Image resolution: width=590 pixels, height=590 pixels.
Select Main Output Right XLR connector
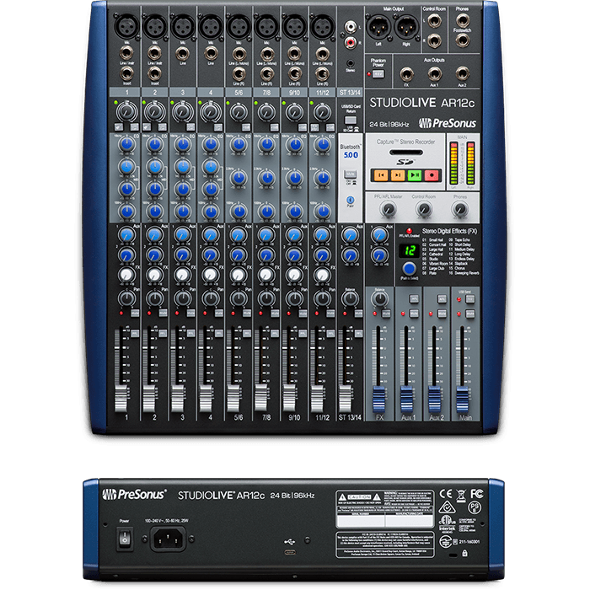pyautogui.click(x=406, y=27)
